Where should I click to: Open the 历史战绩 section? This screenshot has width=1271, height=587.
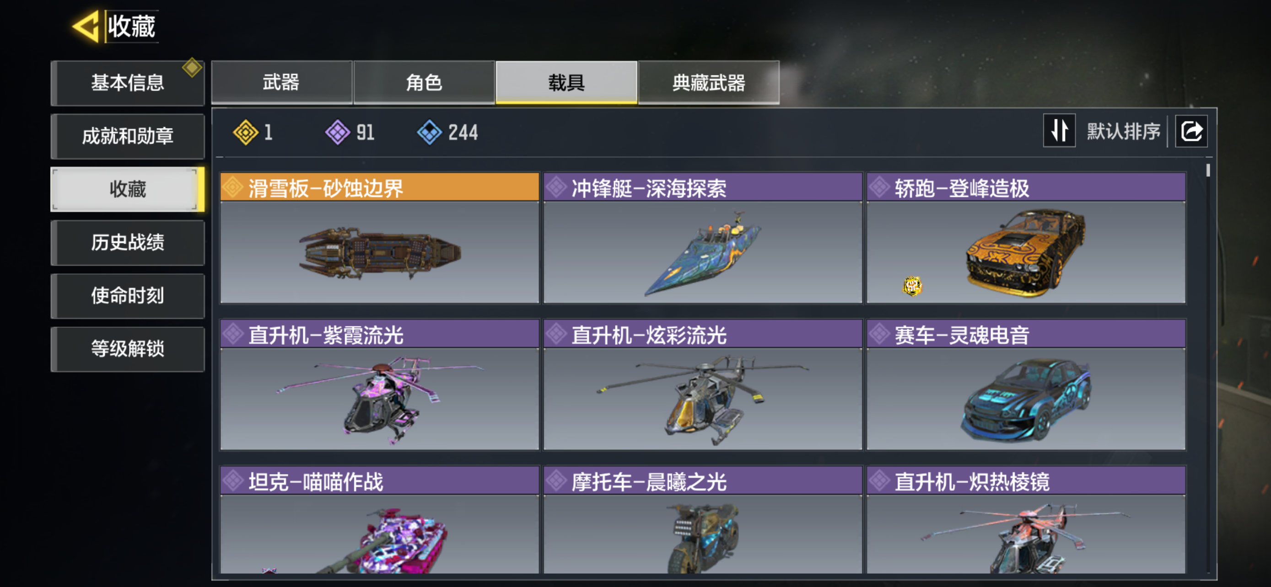(x=128, y=243)
